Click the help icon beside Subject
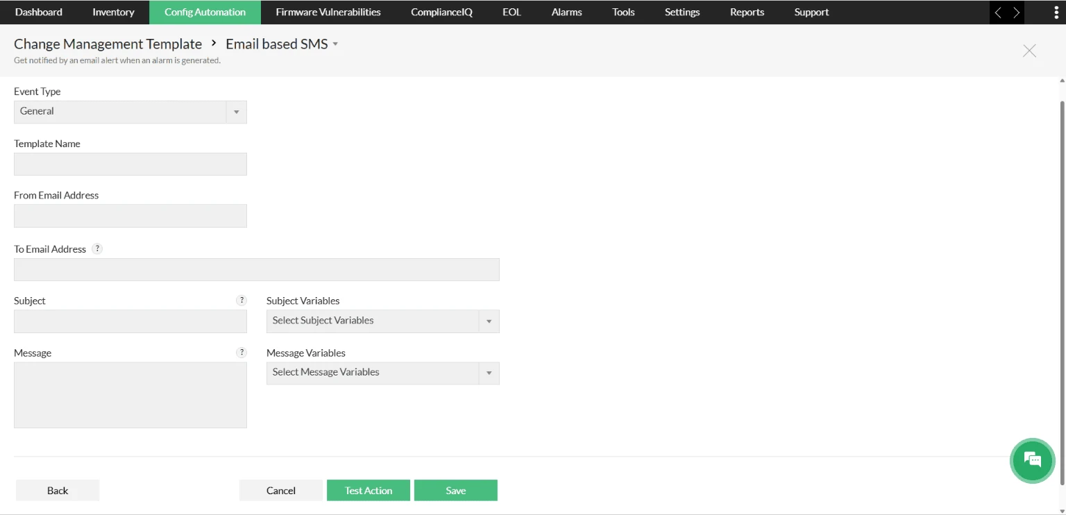The height and width of the screenshot is (515, 1066). (x=242, y=301)
